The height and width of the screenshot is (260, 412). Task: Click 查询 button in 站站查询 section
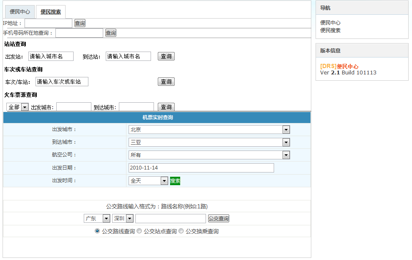click(166, 56)
